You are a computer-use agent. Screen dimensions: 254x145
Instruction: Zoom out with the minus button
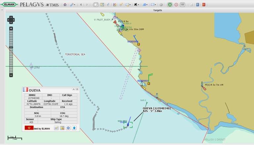point(11,75)
